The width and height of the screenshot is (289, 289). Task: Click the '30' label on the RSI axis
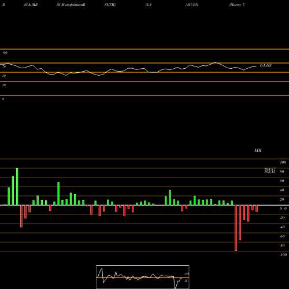tap(4, 85)
